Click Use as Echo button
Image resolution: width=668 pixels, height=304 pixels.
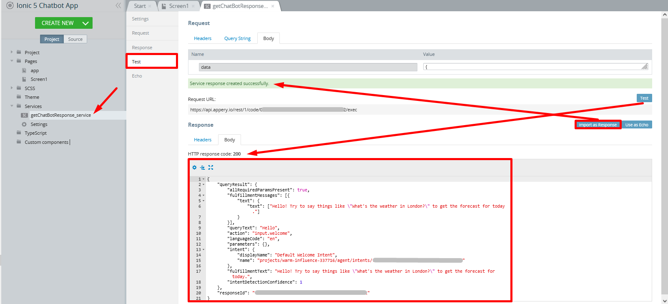(637, 125)
